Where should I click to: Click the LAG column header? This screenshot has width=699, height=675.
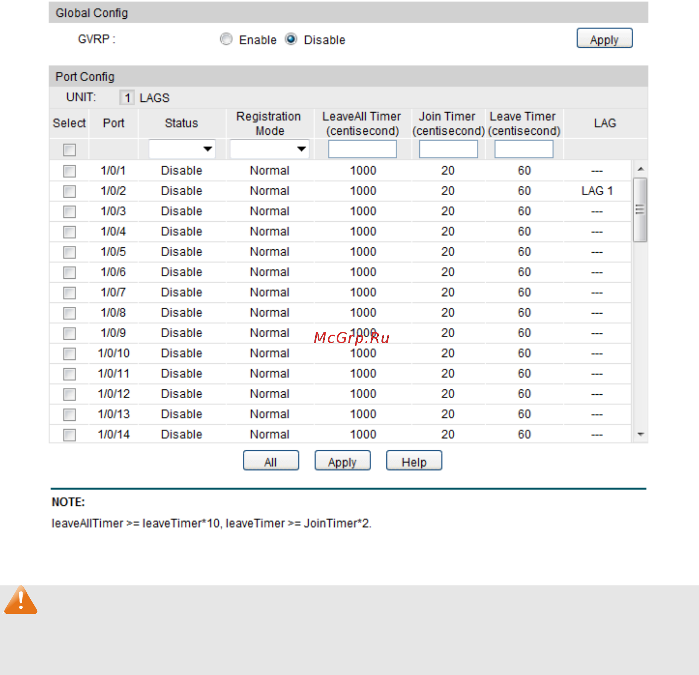pos(605,123)
